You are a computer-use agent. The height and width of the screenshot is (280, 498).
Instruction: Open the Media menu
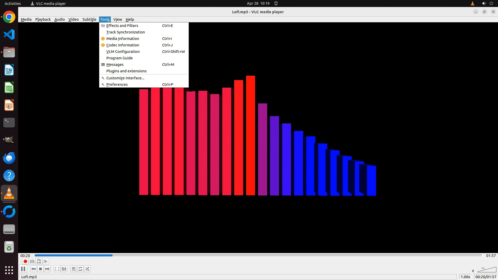[26, 19]
